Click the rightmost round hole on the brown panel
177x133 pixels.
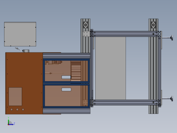(x=23, y=109)
